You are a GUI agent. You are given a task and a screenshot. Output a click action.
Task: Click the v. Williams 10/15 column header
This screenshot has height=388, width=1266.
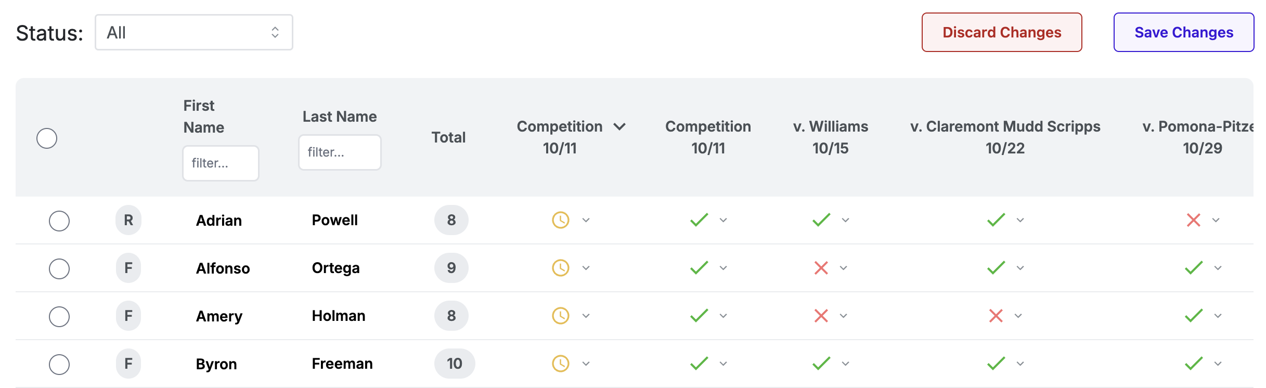coord(830,137)
